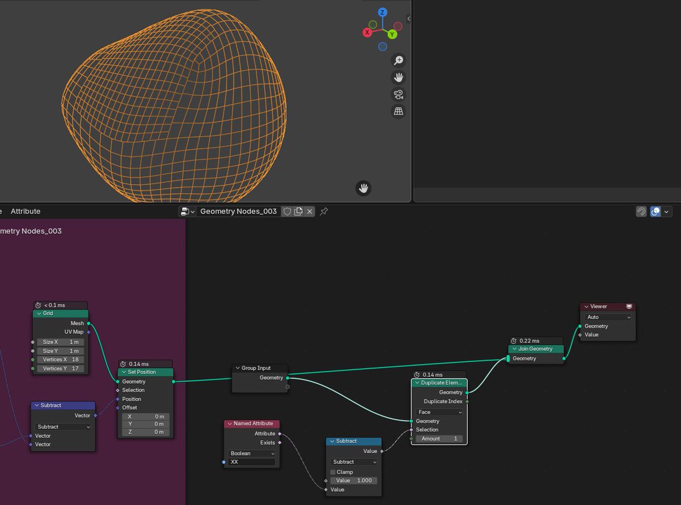Collapse the Grid node
Viewport: 681px width, 505px height.
click(39, 313)
